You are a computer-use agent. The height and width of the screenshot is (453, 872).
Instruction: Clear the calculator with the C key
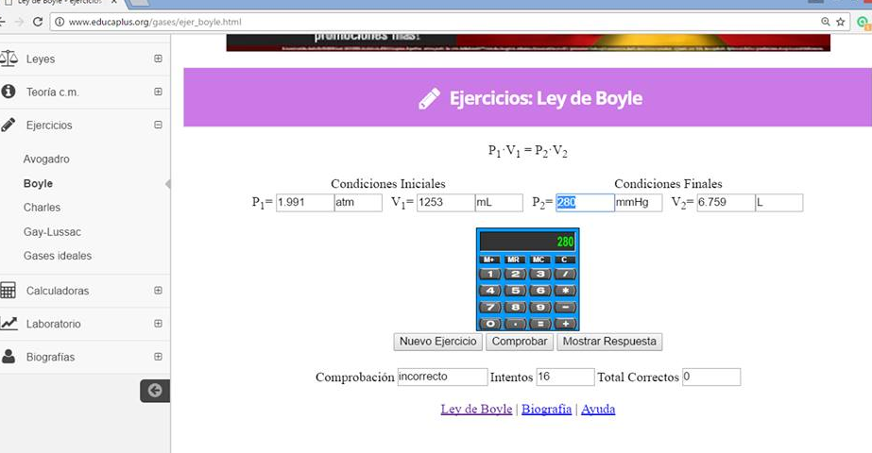click(x=564, y=260)
